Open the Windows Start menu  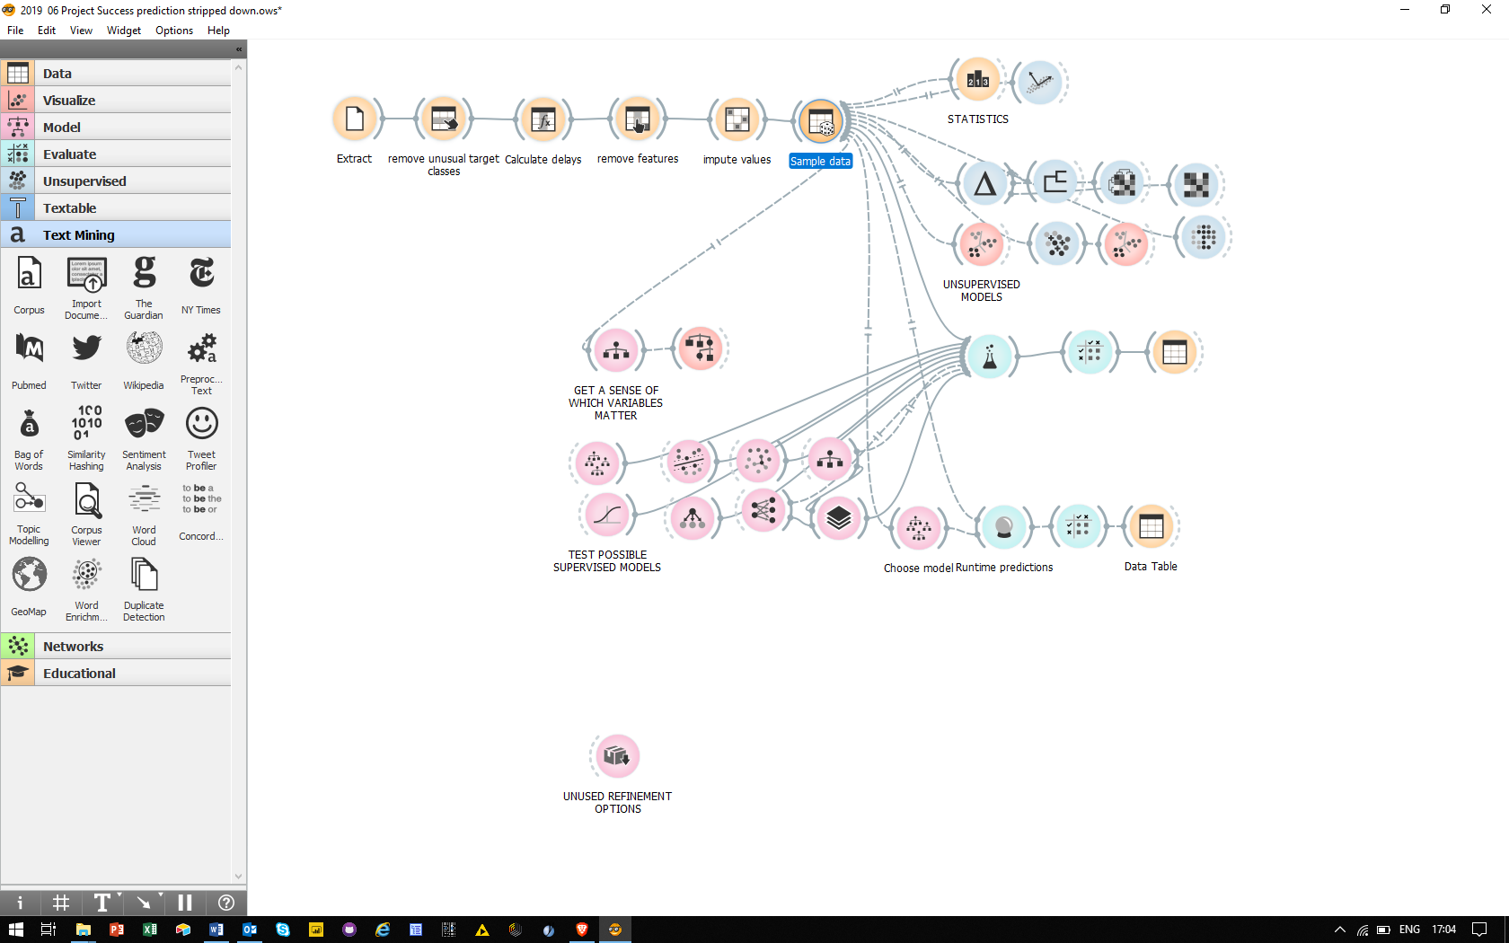(x=15, y=930)
